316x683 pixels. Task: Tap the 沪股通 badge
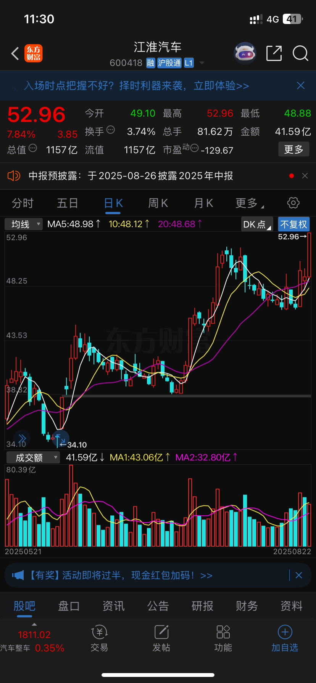coord(169,63)
